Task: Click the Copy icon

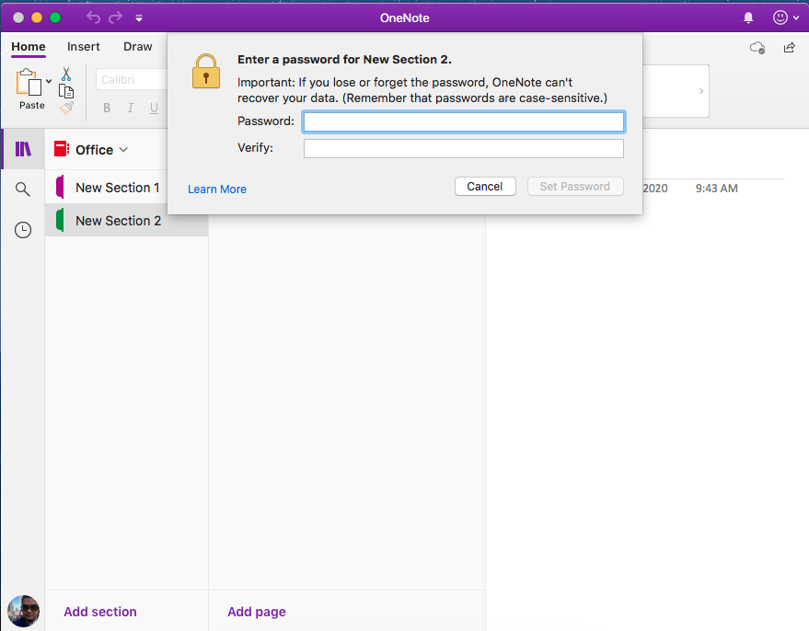Action: (66, 91)
